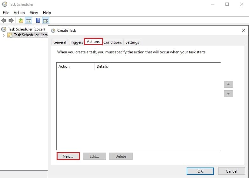This screenshot has height=178, width=249.
Task: Expand the Task Scheduler Library tree node
Action: point(3,35)
